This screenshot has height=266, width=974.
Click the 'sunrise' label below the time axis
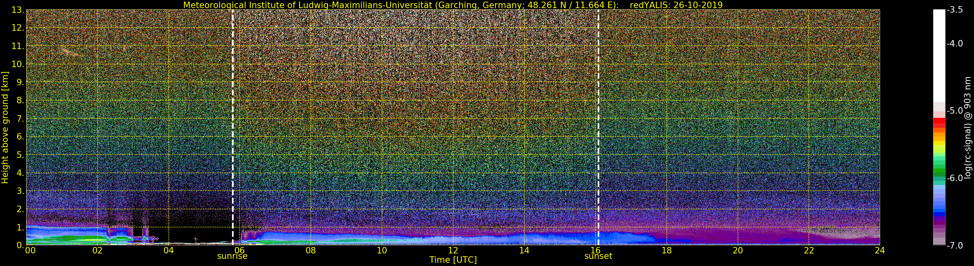coord(232,256)
